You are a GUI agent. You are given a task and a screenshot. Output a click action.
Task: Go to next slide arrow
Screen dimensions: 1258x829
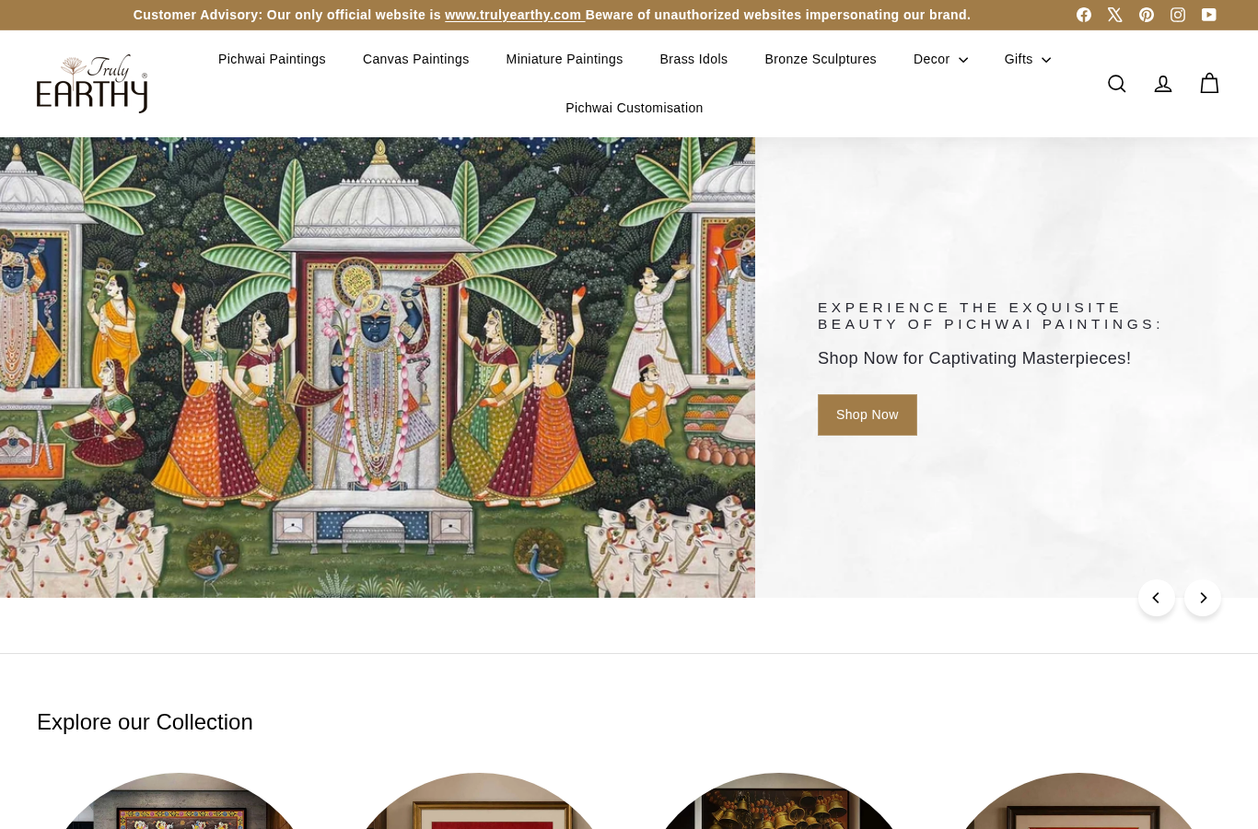pyautogui.click(x=1203, y=598)
